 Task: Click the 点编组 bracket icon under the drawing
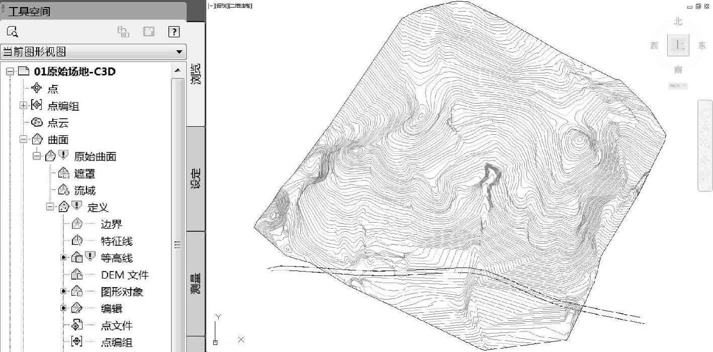click(36, 106)
